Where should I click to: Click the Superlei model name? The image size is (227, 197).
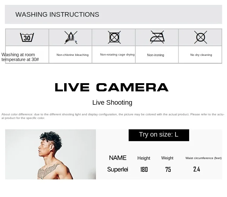click(x=117, y=169)
